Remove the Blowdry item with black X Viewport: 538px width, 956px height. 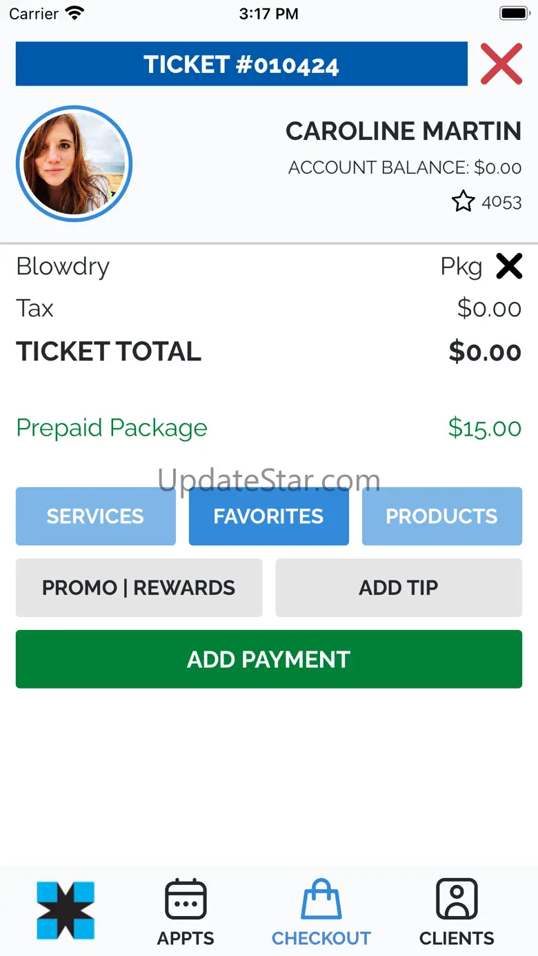click(x=509, y=266)
